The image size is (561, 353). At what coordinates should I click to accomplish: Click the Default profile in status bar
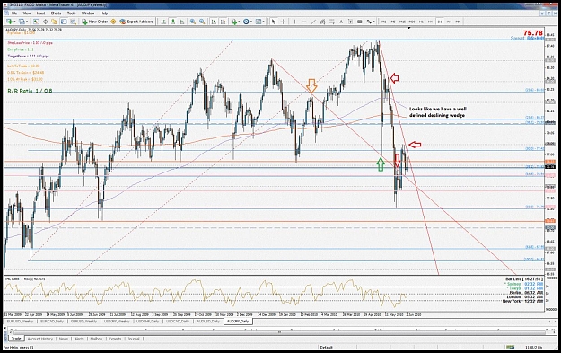pos(327,348)
